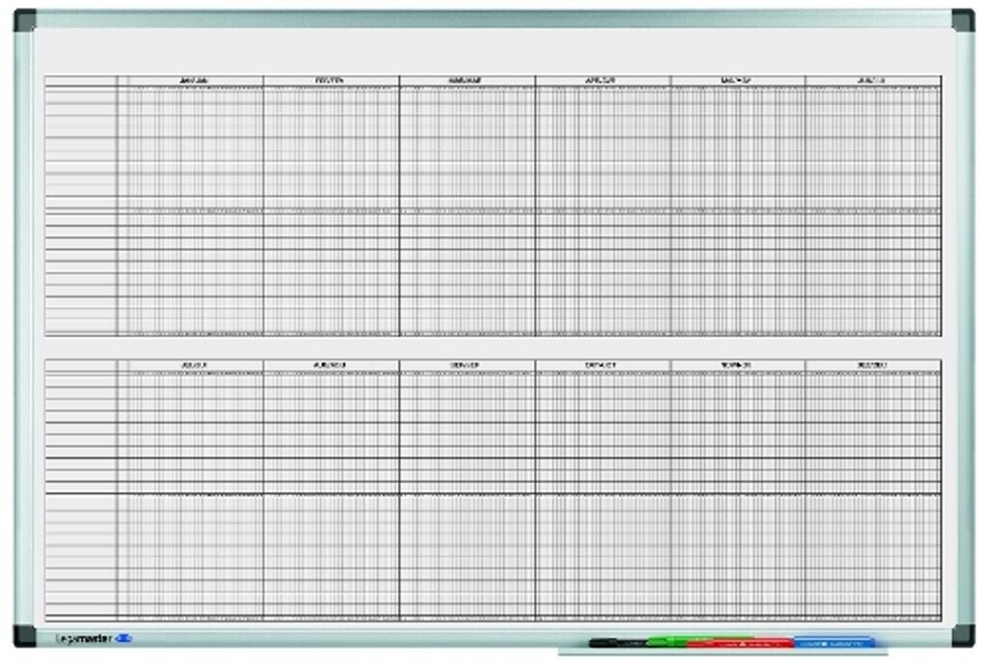Click the bottom-right gray corner cap

(x=963, y=636)
